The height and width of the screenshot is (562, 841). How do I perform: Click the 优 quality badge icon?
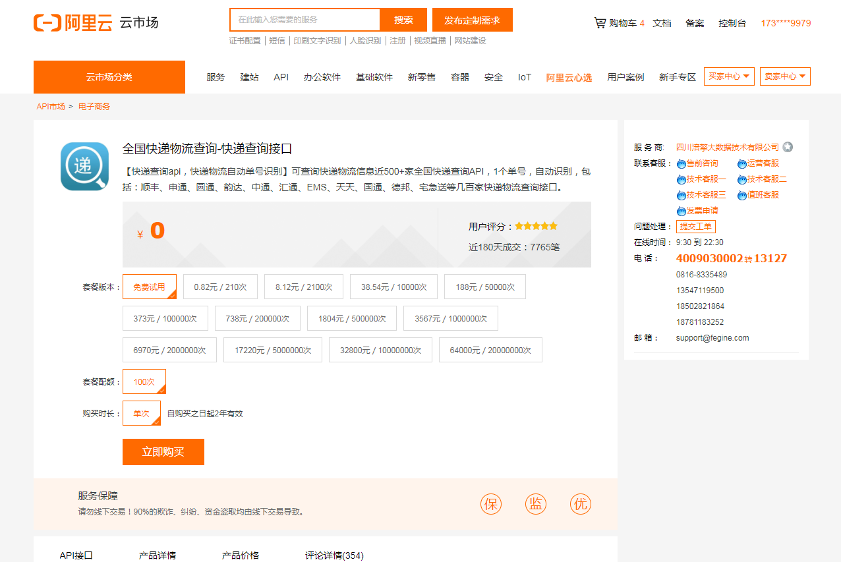point(581,504)
